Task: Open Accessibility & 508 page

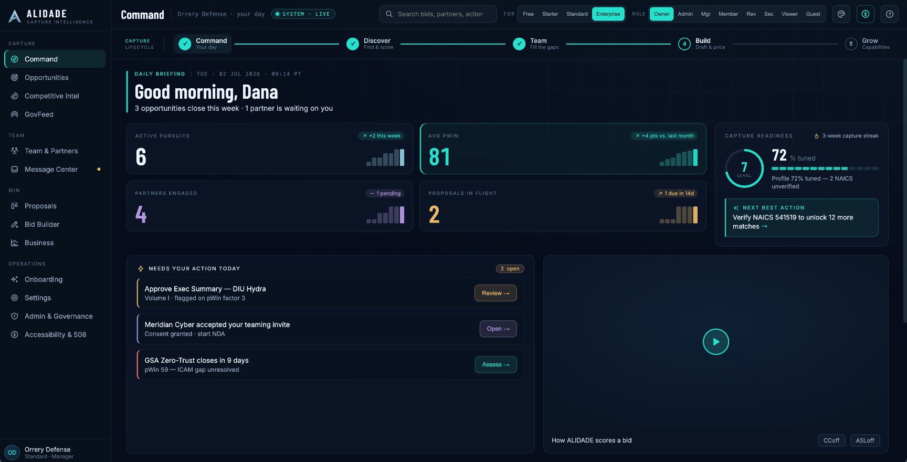Action: tap(55, 335)
